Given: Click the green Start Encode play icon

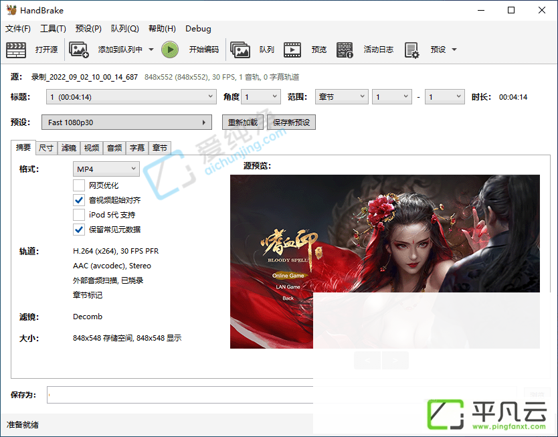Looking at the screenshot, I should (x=170, y=50).
